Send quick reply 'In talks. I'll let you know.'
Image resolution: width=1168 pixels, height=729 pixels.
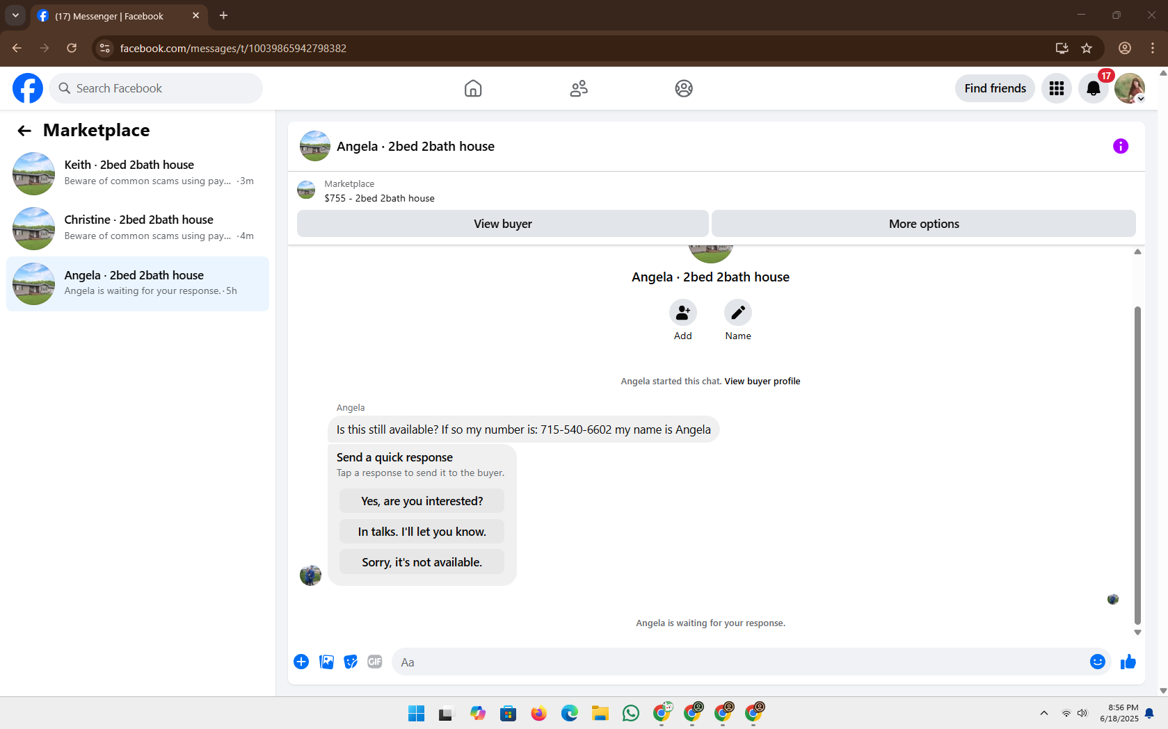pyautogui.click(x=422, y=532)
